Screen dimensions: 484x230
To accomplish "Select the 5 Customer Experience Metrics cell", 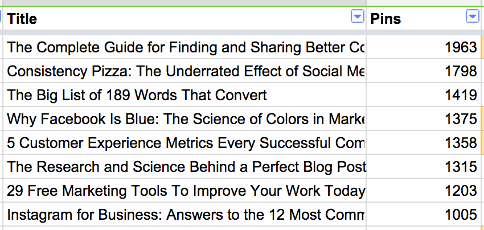I will point(184,142).
